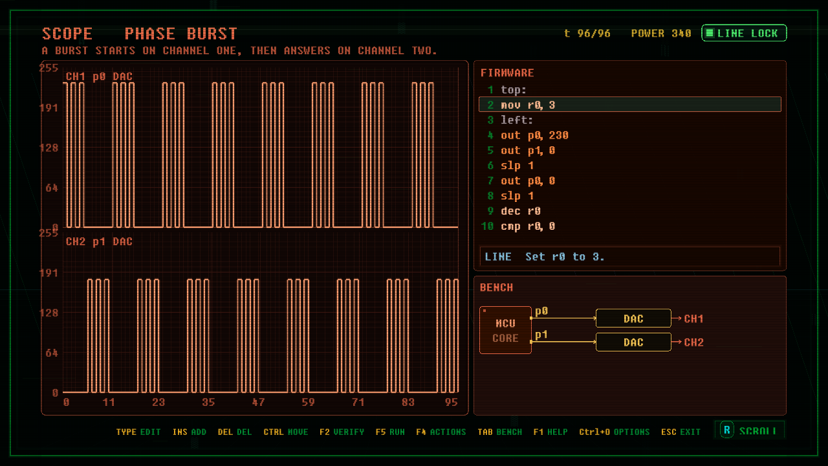Screen dimensions: 828x466
Task: Click the PHASE BURST title
Action: coord(181,34)
